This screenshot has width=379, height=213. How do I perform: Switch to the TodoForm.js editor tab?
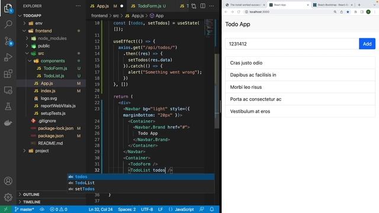(149, 6)
